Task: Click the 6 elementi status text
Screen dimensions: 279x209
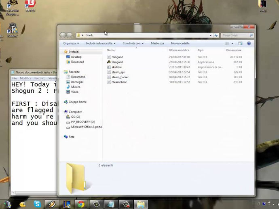Action: [x=106, y=165]
